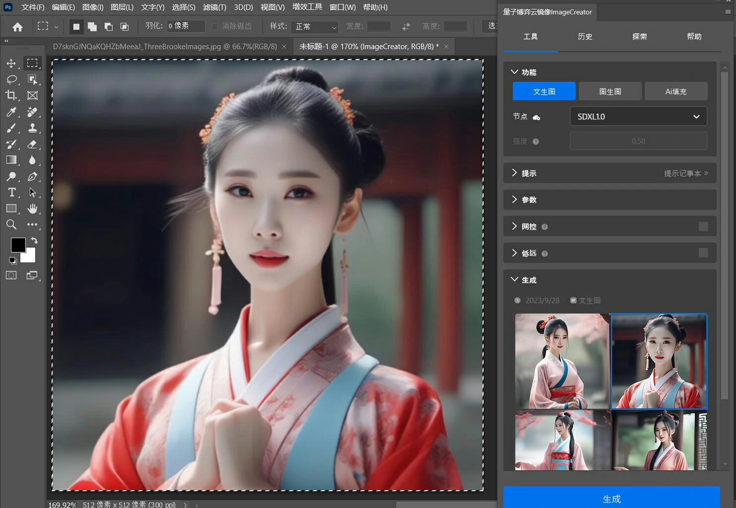The height and width of the screenshot is (508, 736).
Task: Choose Add to Selection mode
Action: [x=92, y=26]
